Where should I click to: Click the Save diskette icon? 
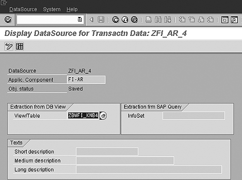pyautogui.click(x=101, y=19)
